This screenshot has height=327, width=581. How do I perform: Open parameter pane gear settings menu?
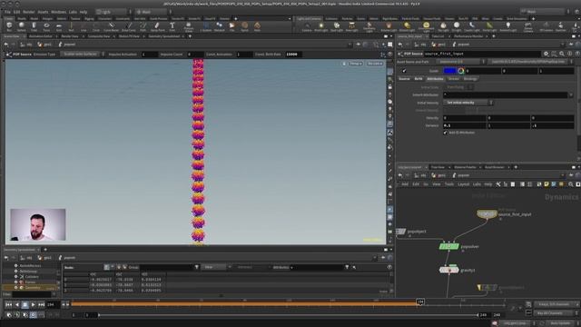pyautogui.click(x=546, y=54)
